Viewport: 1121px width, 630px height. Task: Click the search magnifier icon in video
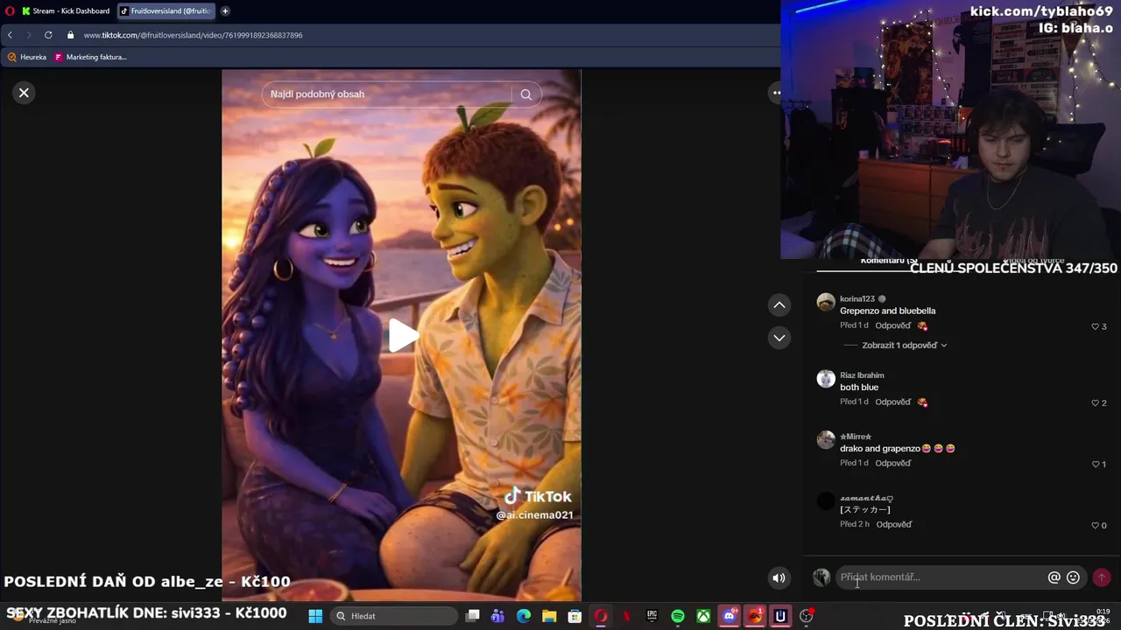[x=525, y=94]
